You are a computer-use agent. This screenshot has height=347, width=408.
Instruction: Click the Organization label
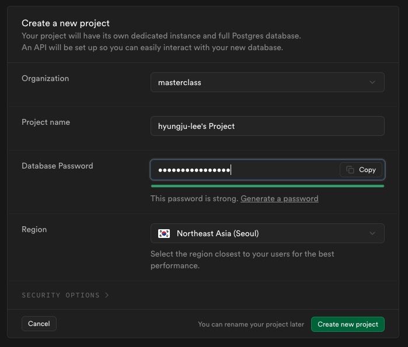click(x=46, y=79)
